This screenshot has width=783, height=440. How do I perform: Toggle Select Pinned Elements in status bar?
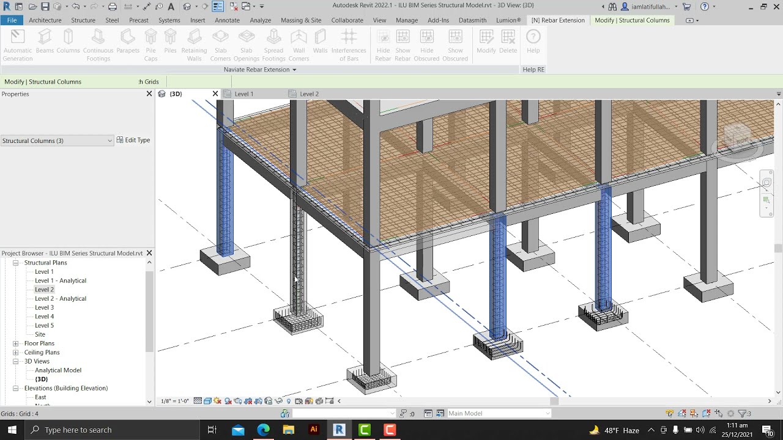click(694, 414)
